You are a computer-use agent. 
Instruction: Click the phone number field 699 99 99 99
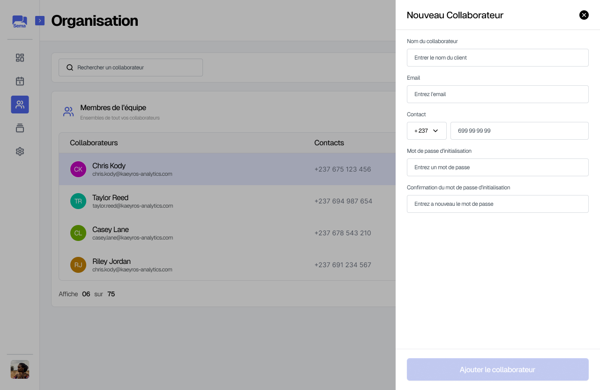point(519,131)
